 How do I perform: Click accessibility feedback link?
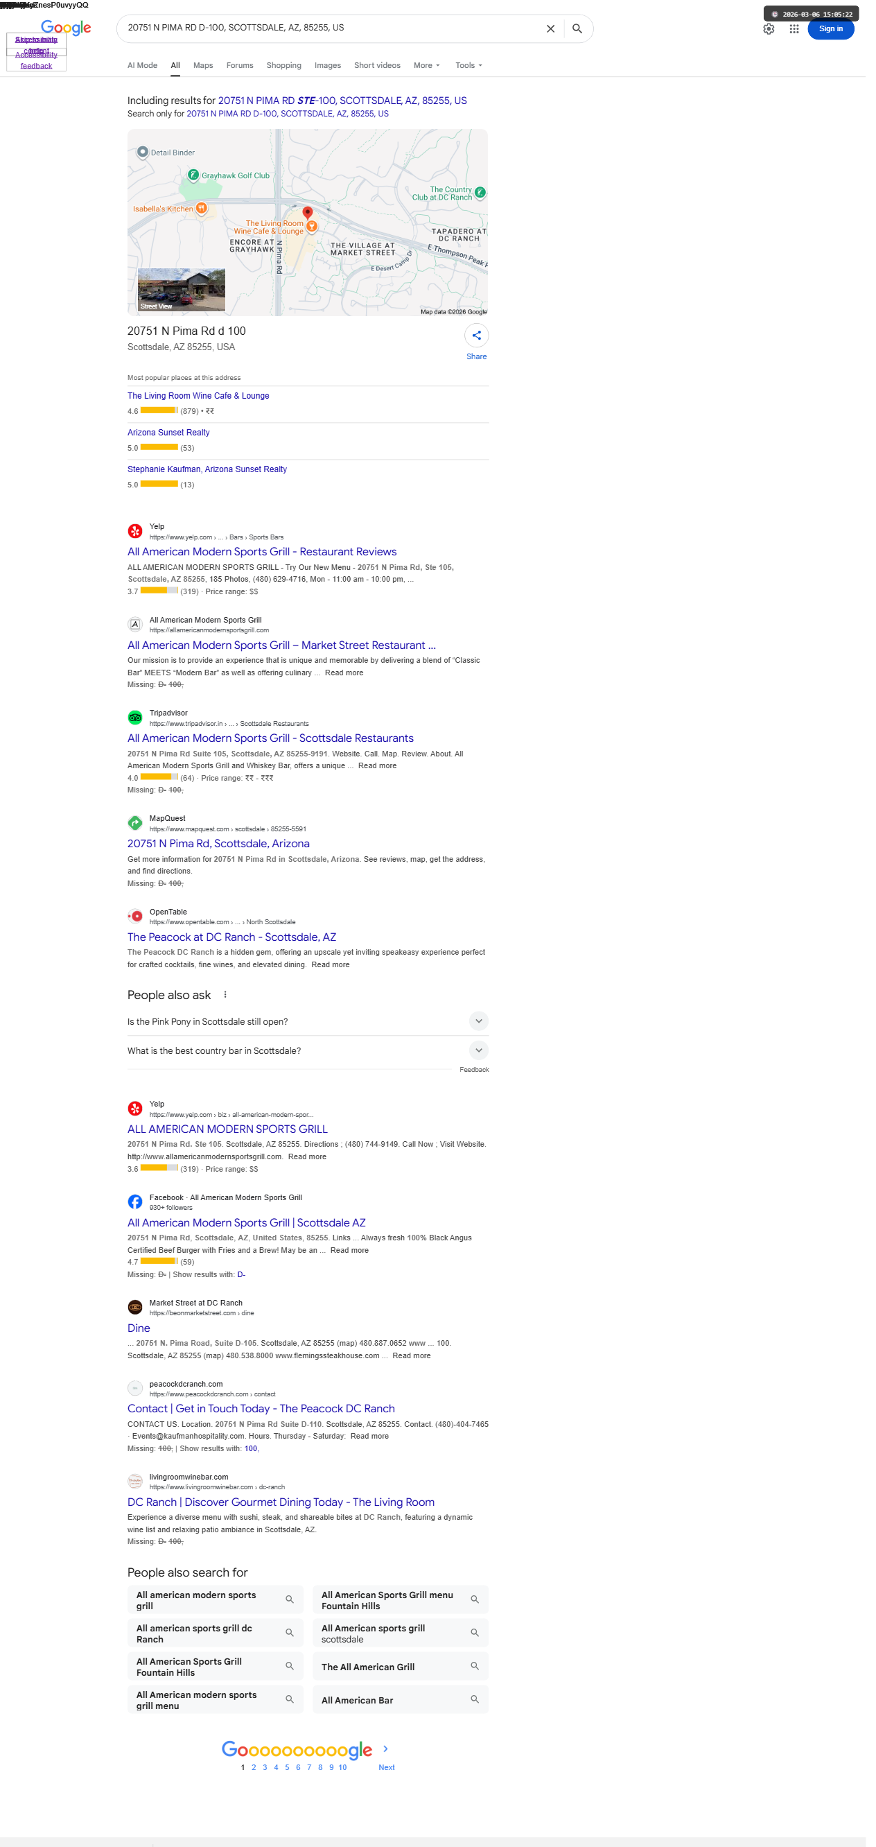tap(37, 61)
